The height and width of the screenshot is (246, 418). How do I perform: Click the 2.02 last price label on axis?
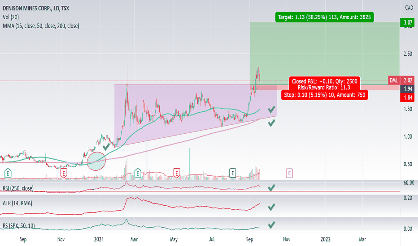pos(408,81)
